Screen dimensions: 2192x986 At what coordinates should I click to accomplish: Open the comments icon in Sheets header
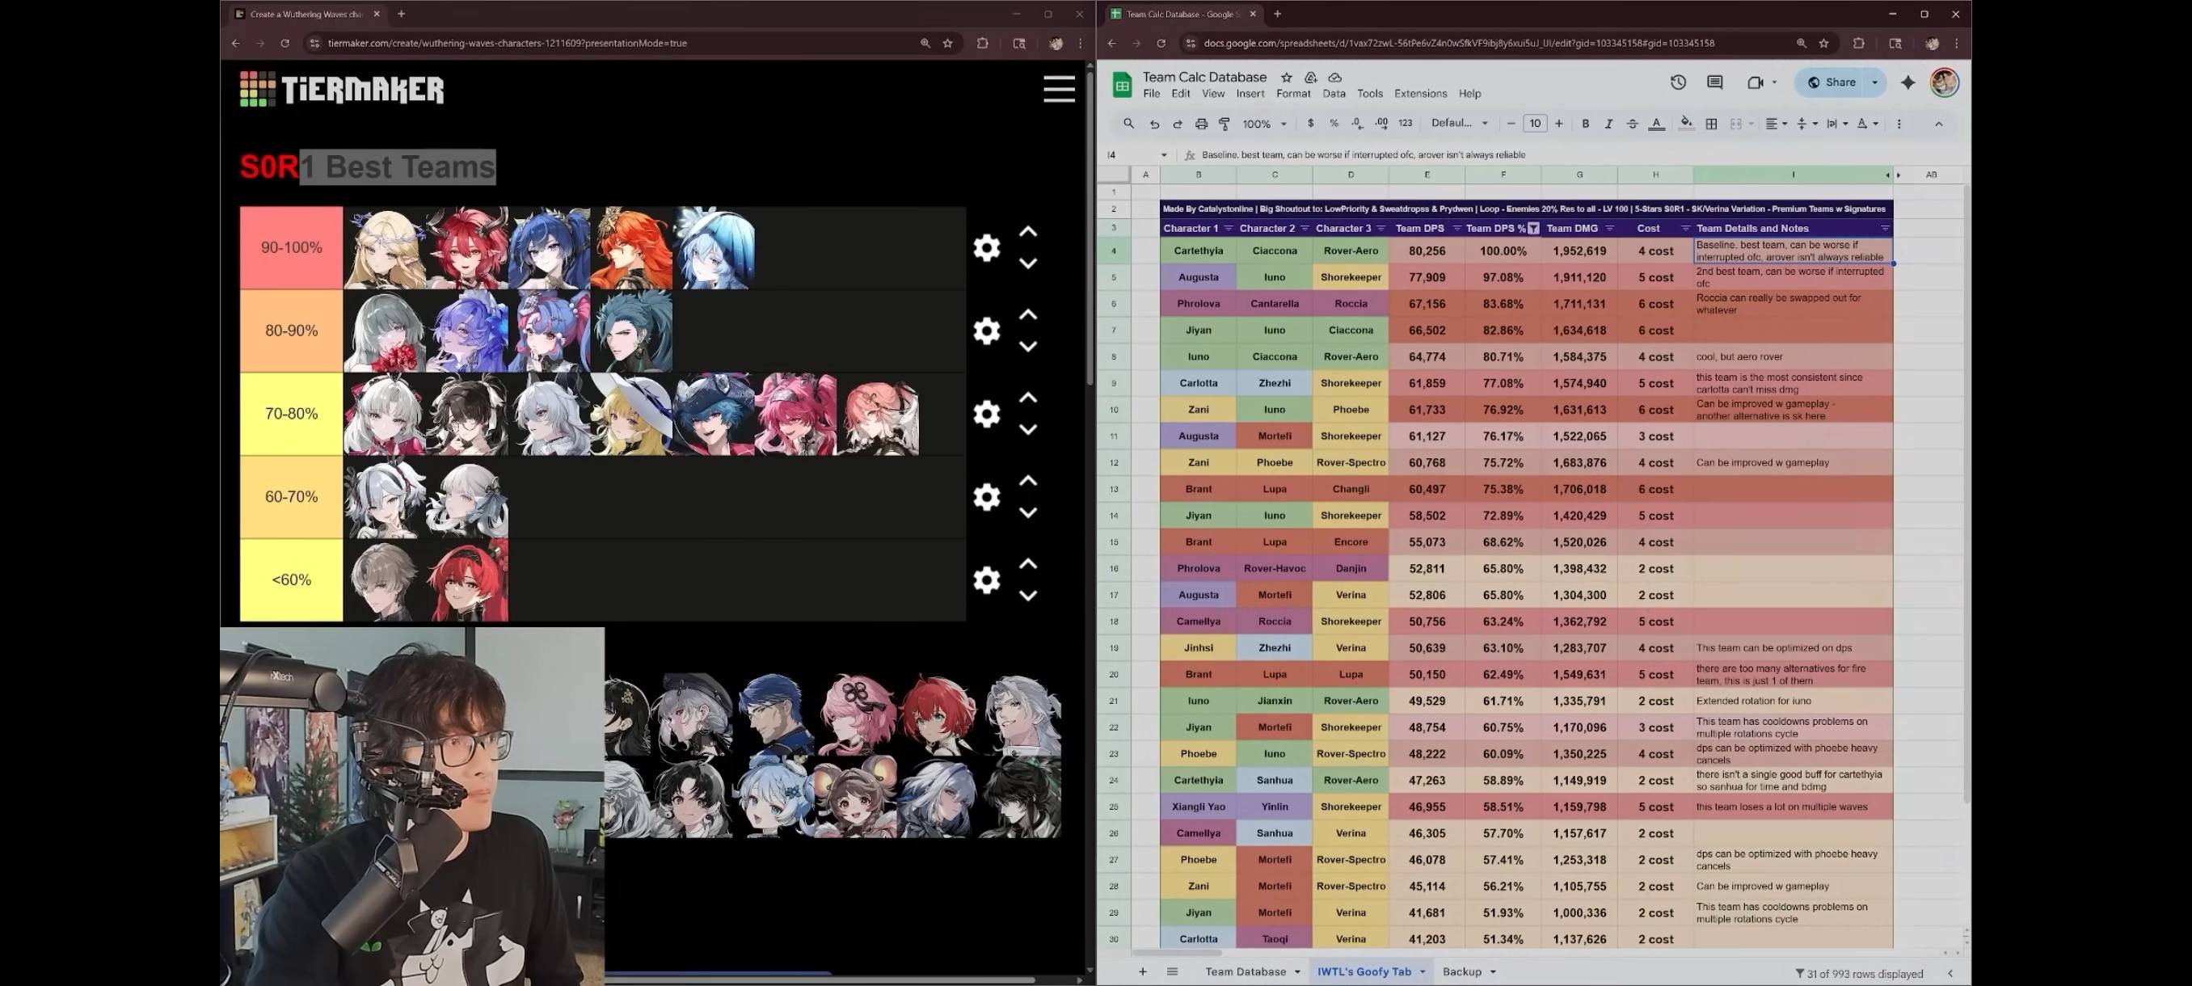point(1714,82)
